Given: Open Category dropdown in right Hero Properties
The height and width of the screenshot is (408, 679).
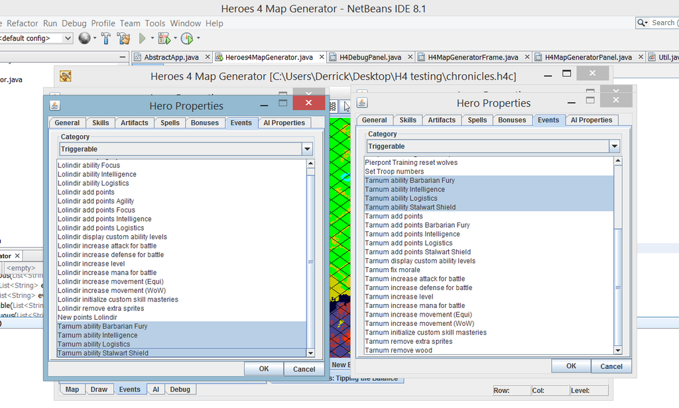Looking at the screenshot, I should click(615, 146).
